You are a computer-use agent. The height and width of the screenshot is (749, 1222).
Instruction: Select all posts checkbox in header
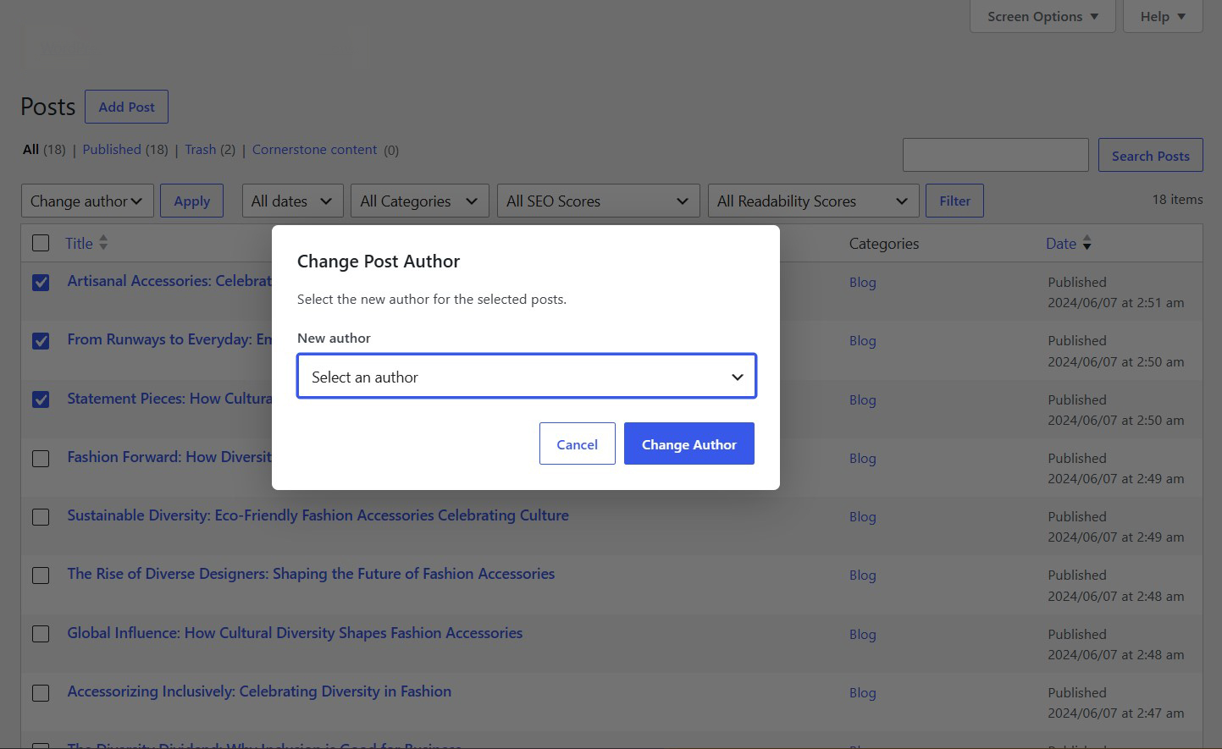pos(41,244)
